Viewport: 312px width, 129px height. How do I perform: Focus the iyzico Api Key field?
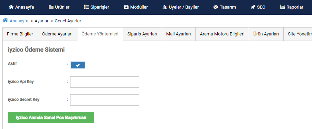coord(105,82)
